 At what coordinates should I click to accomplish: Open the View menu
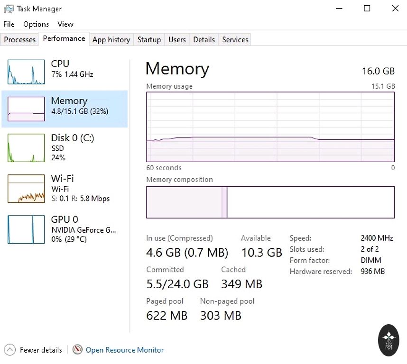point(65,24)
